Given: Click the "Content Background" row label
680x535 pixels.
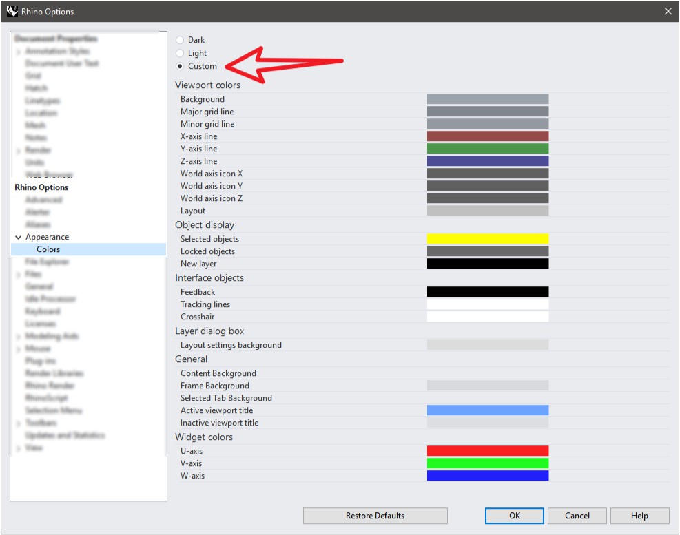Looking at the screenshot, I should [218, 373].
